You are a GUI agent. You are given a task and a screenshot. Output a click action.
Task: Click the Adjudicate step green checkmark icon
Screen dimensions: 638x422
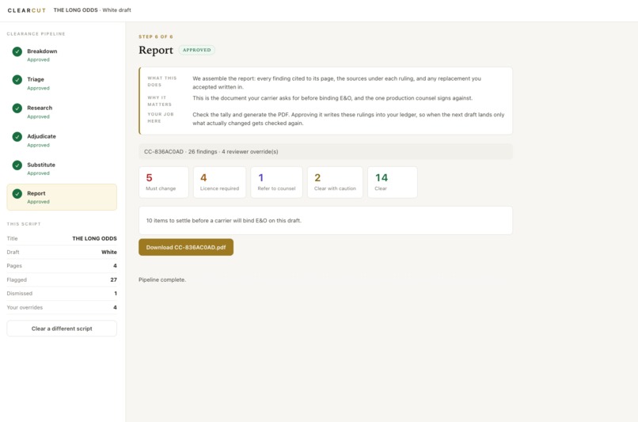coord(17,137)
